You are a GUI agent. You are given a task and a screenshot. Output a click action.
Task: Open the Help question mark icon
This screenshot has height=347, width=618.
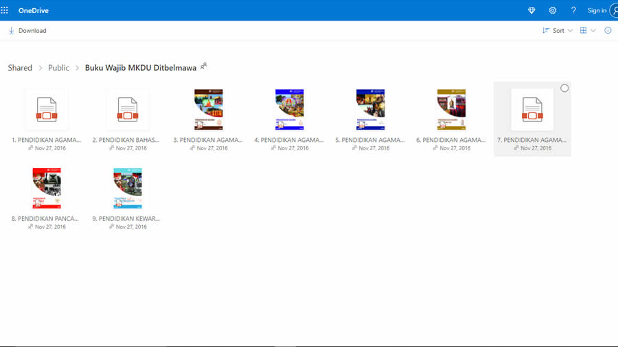click(x=573, y=10)
